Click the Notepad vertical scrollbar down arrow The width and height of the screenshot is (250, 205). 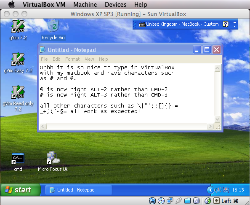pyautogui.click(x=217, y=119)
